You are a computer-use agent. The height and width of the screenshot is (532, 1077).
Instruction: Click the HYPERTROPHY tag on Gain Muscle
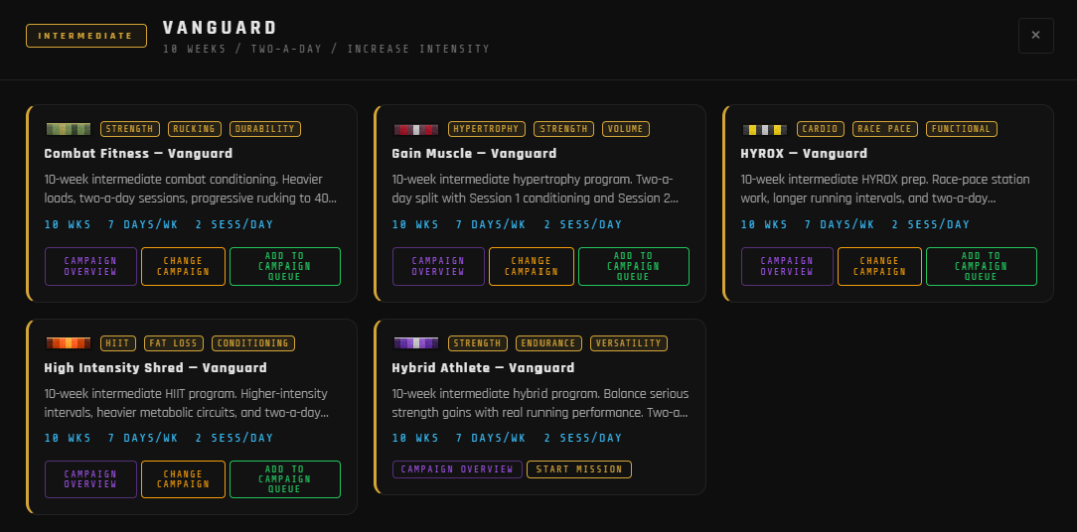[487, 129]
